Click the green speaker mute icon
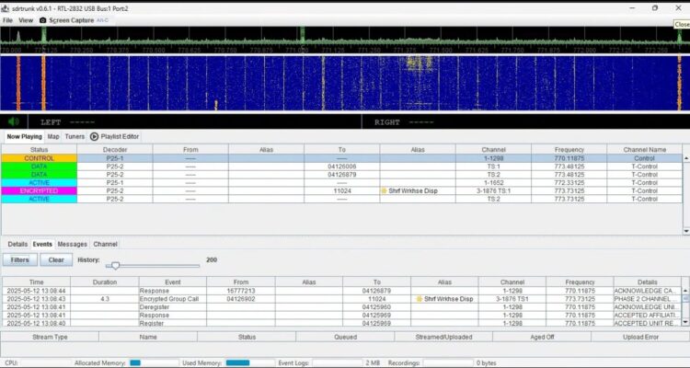 [14, 121]
